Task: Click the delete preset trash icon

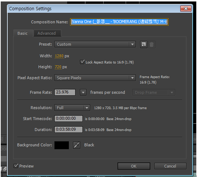Action: [151, 45]
